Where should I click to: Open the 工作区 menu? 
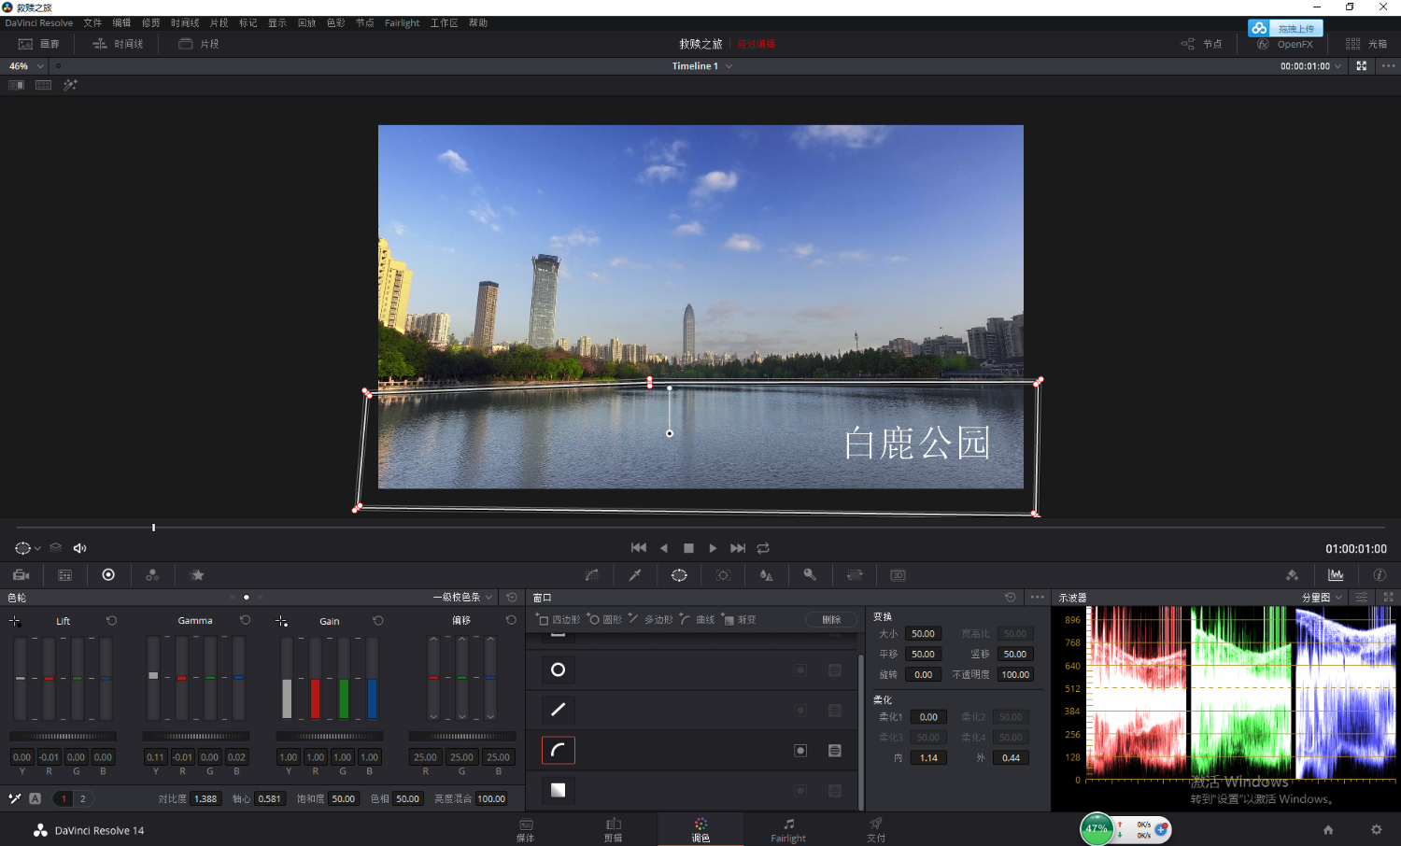coord(444,23)
